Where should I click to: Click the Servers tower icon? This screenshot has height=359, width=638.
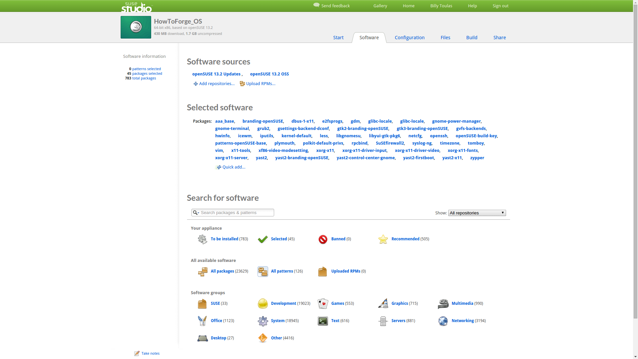click(383, 321)
